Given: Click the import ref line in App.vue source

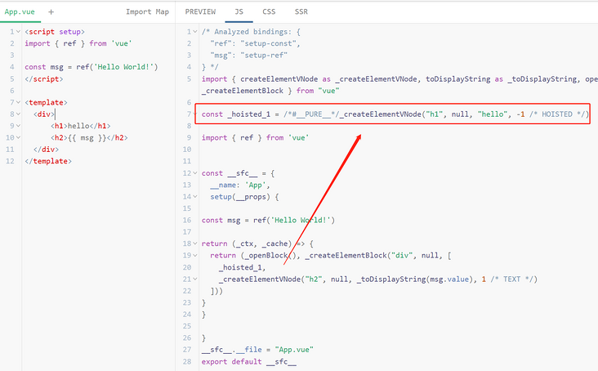Looking at the screenshot, I should 78,43.
